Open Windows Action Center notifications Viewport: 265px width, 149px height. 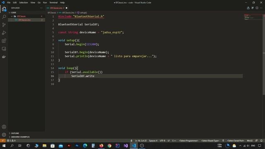(x=260, y=146)
